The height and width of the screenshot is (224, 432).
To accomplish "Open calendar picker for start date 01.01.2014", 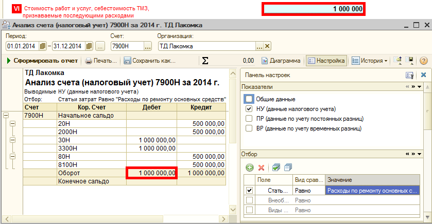I will [42, 46].
